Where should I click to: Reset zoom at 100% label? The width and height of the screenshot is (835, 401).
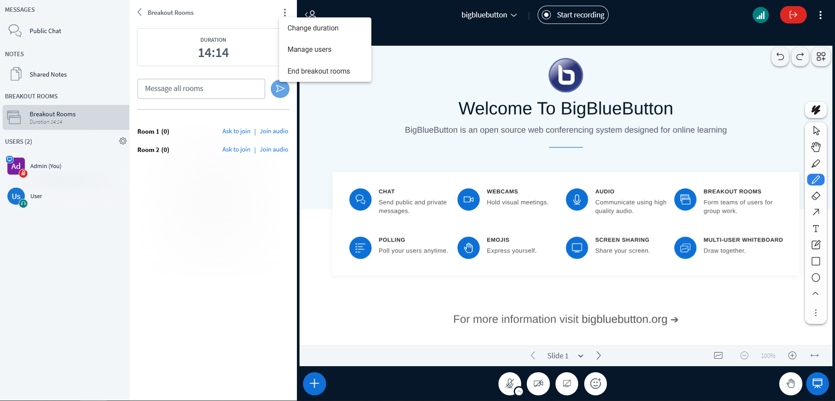(x=768, y=356)
